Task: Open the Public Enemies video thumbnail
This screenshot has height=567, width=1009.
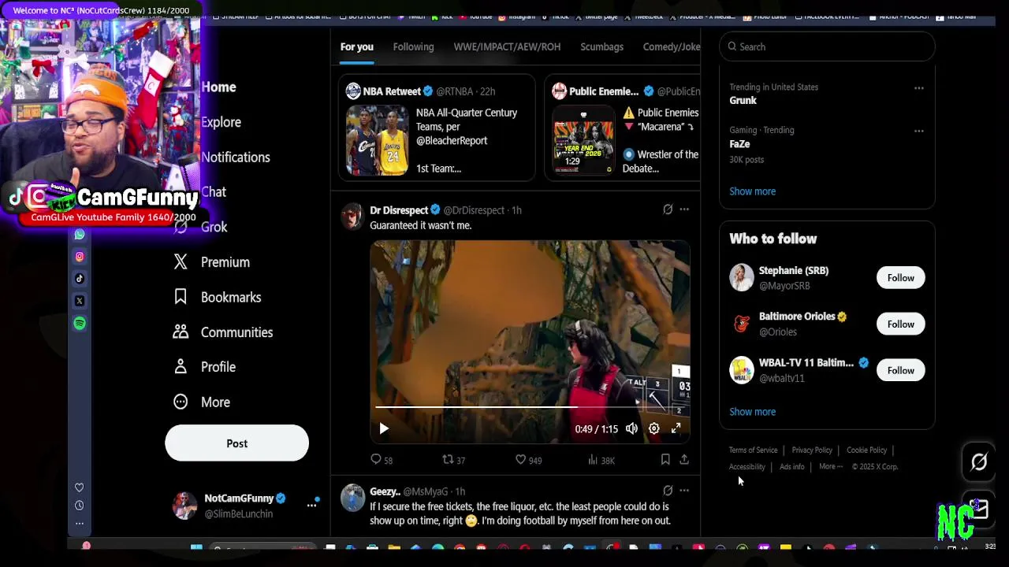Action: coord(583,140)
